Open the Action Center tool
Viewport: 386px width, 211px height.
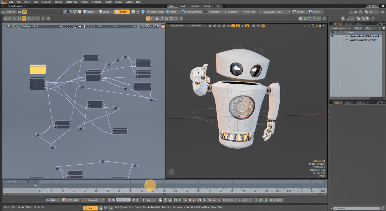(155, 12)
